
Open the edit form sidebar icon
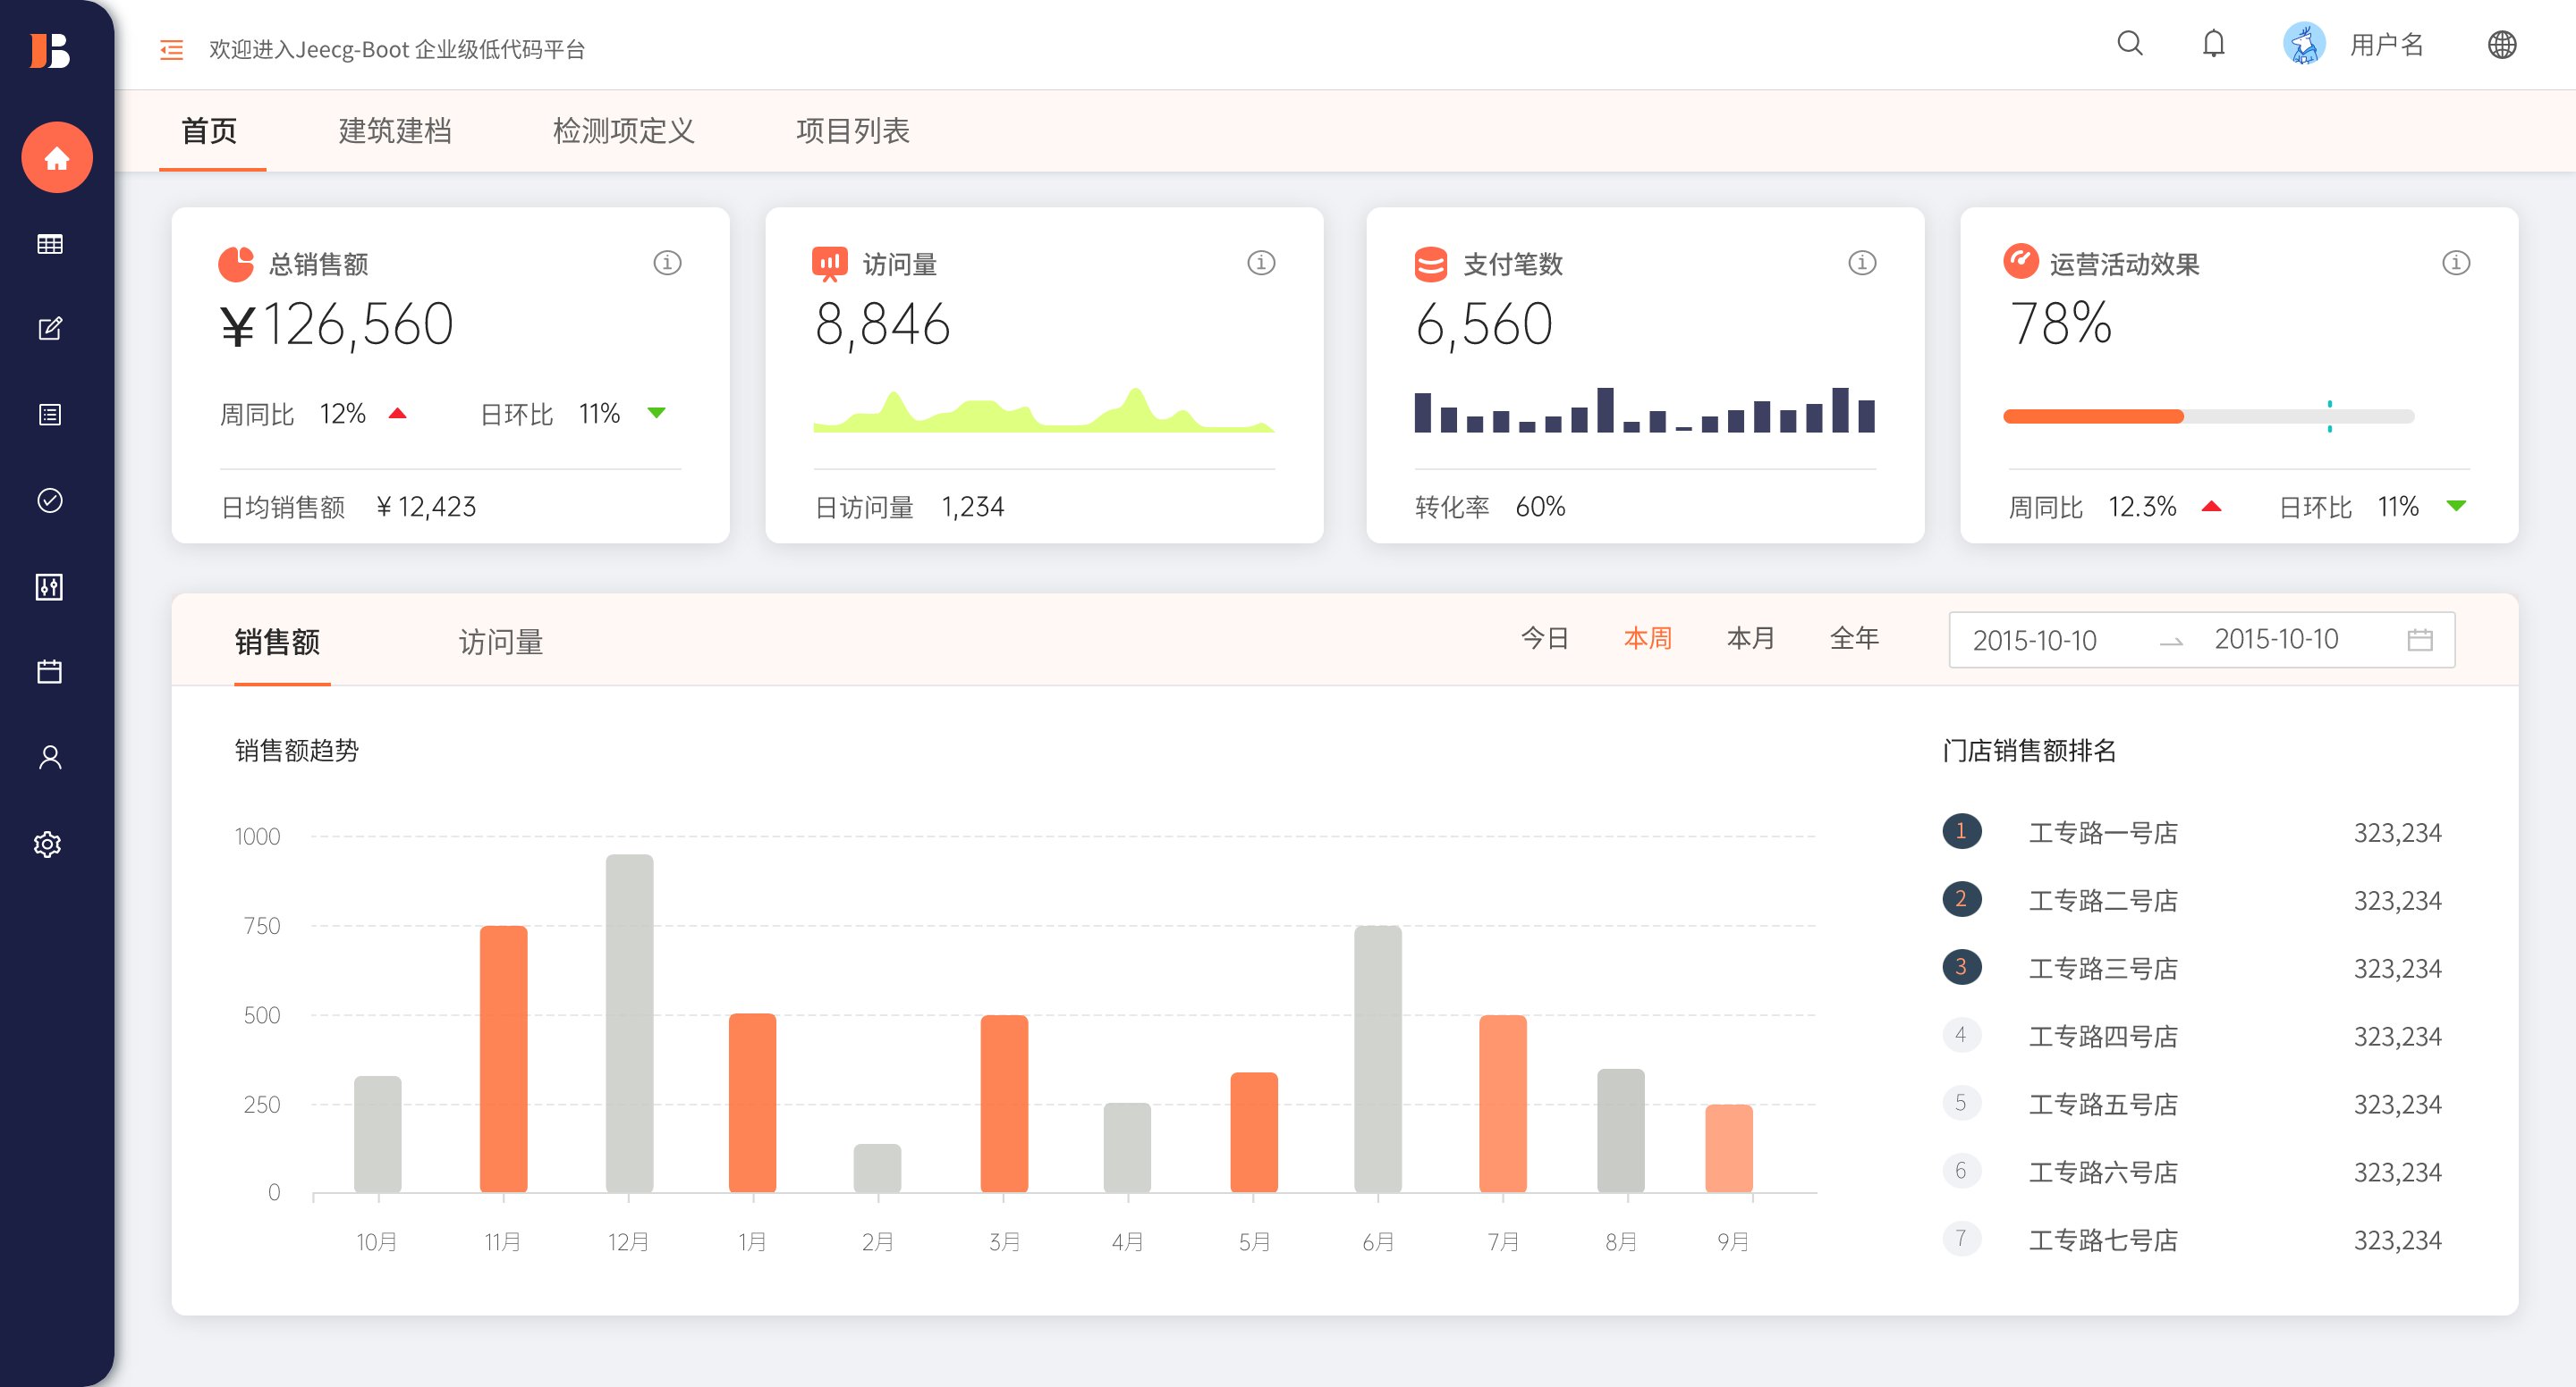(49, 329)
